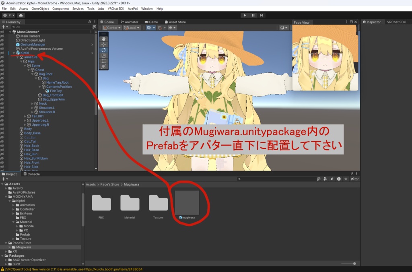Collapse the Hips bone in Hierarchy

(21, 62)
